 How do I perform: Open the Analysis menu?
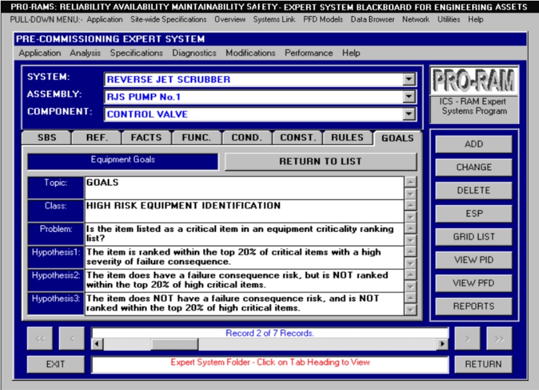pyautogui.click(x=85, y=53)
